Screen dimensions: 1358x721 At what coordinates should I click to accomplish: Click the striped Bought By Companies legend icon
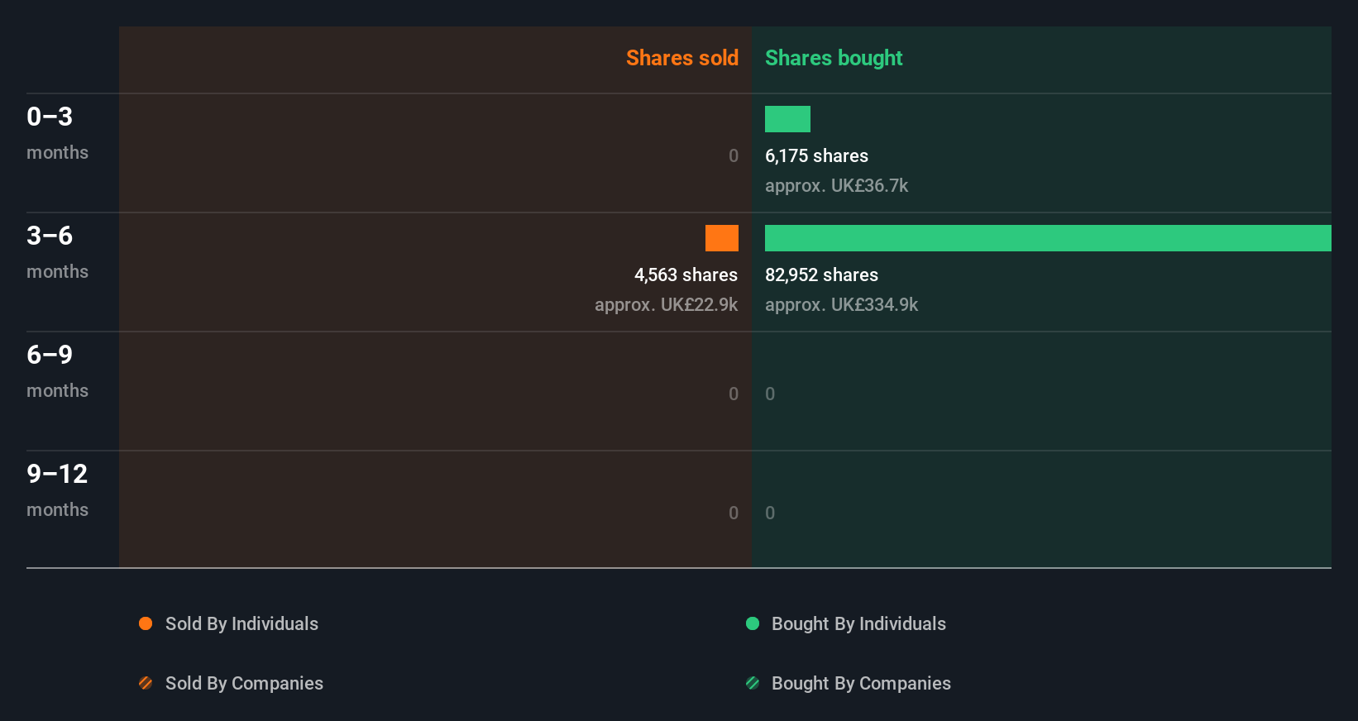point(753,683)
